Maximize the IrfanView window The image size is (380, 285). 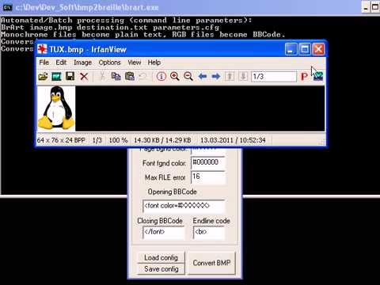coord(305,49)
